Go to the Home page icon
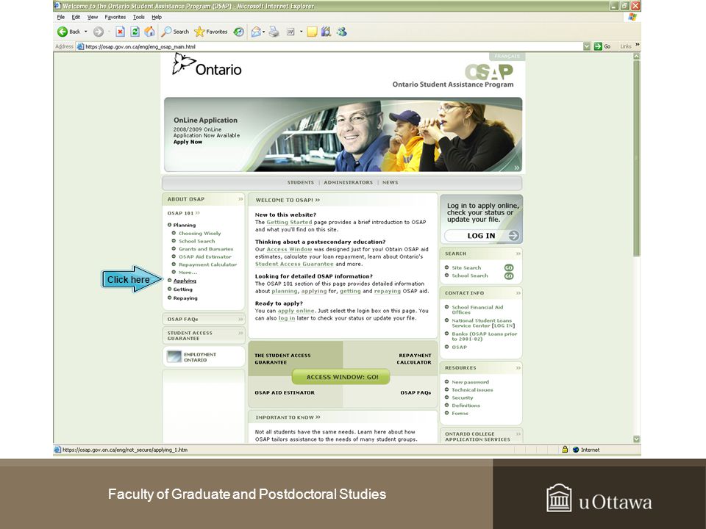706x529 pixels. [x=149, y=32]
